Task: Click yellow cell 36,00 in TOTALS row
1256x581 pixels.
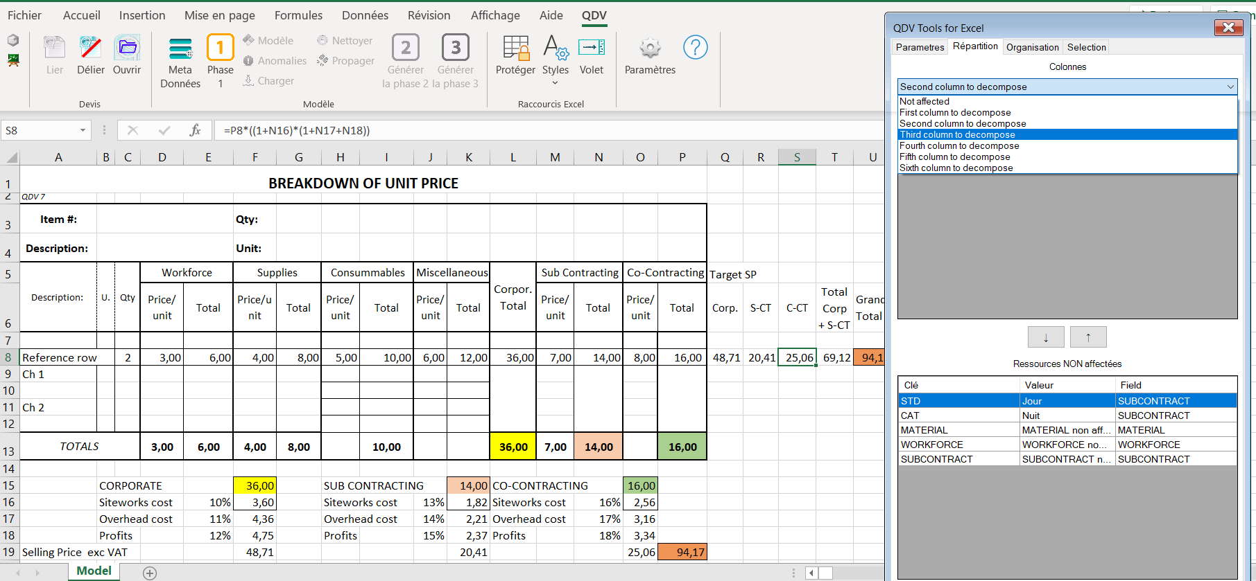Action: click(x=513, y=447)
